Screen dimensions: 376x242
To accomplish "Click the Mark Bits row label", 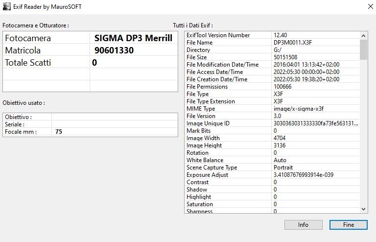I will pyautogui.click(x=198, y=131).
